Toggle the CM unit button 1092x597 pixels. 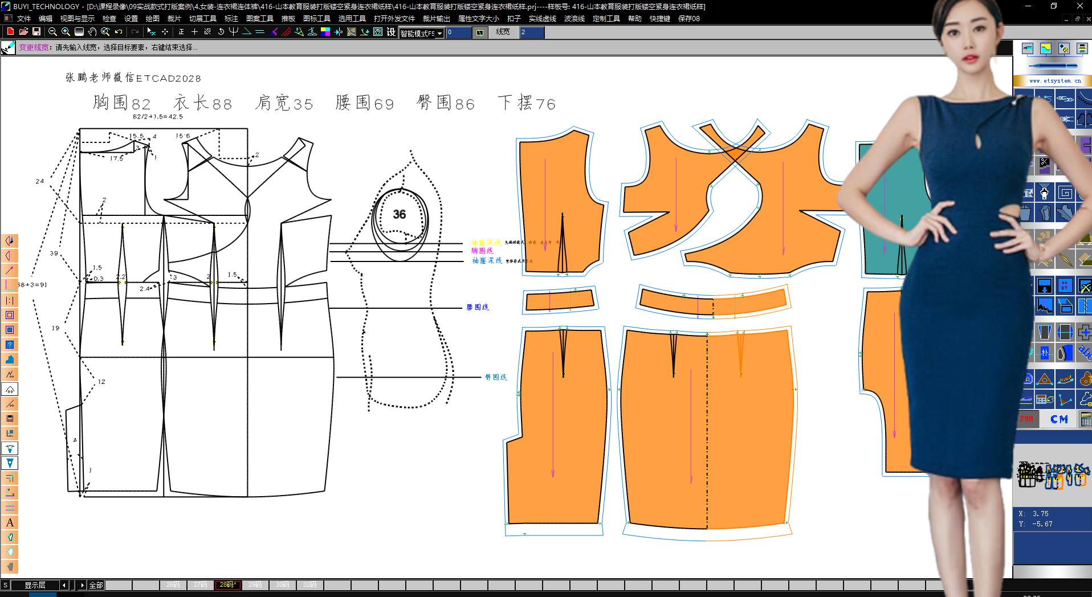coord(1059,419)
